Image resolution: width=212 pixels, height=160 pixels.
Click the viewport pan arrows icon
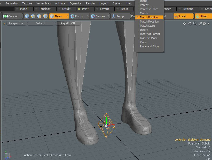coord(185,24)
